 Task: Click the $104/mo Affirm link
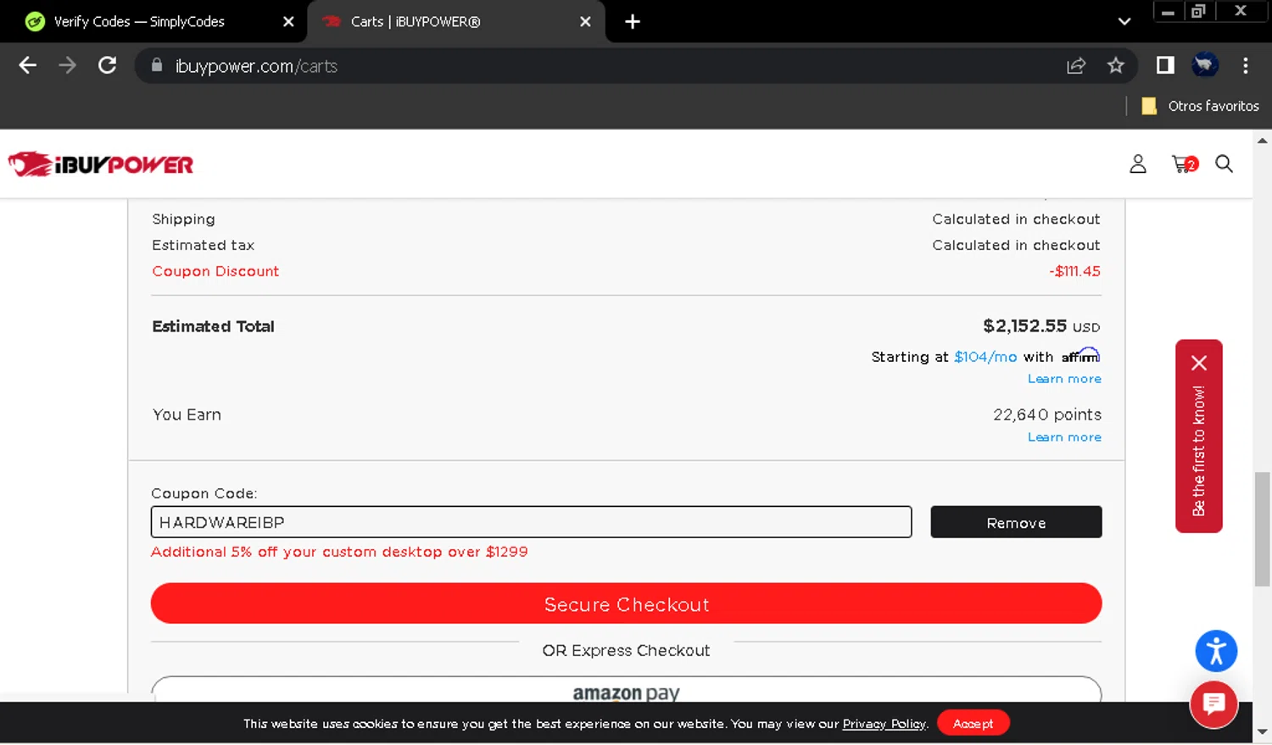(985, 357)
